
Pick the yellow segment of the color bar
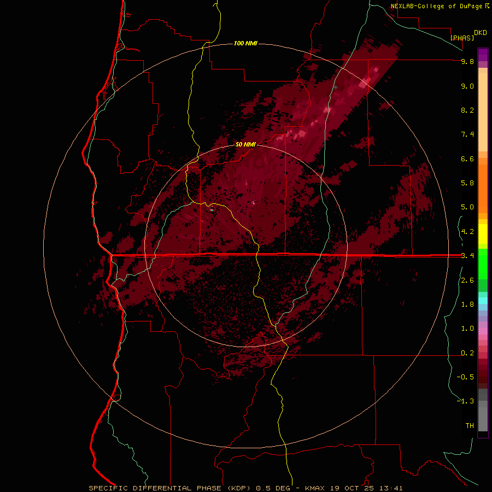[483, 234]
